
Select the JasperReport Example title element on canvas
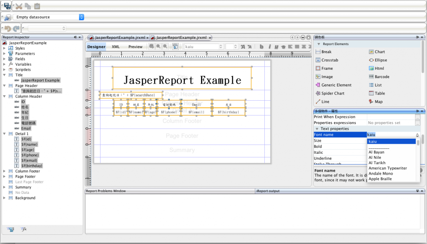tap(182, 78)
